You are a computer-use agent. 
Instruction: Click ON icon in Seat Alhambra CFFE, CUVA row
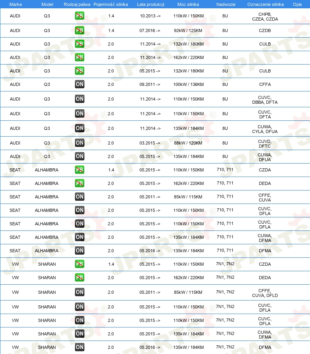coord(80,197)
